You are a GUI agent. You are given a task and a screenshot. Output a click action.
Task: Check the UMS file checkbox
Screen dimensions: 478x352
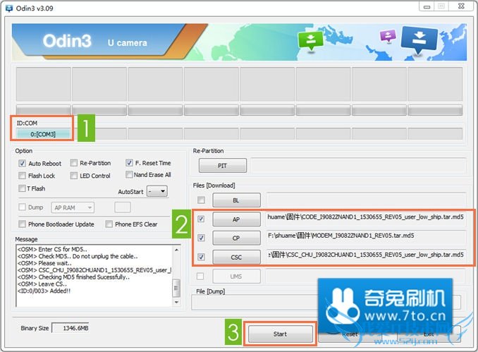click(200, 276)
